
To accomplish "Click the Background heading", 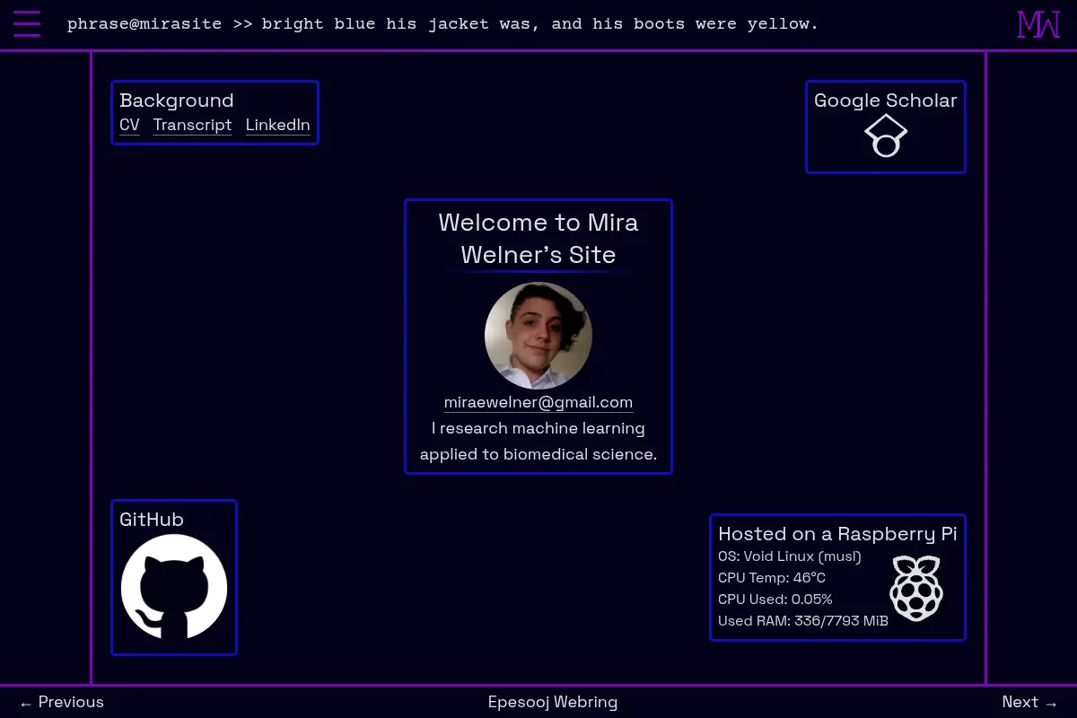I will click(177, 101).
